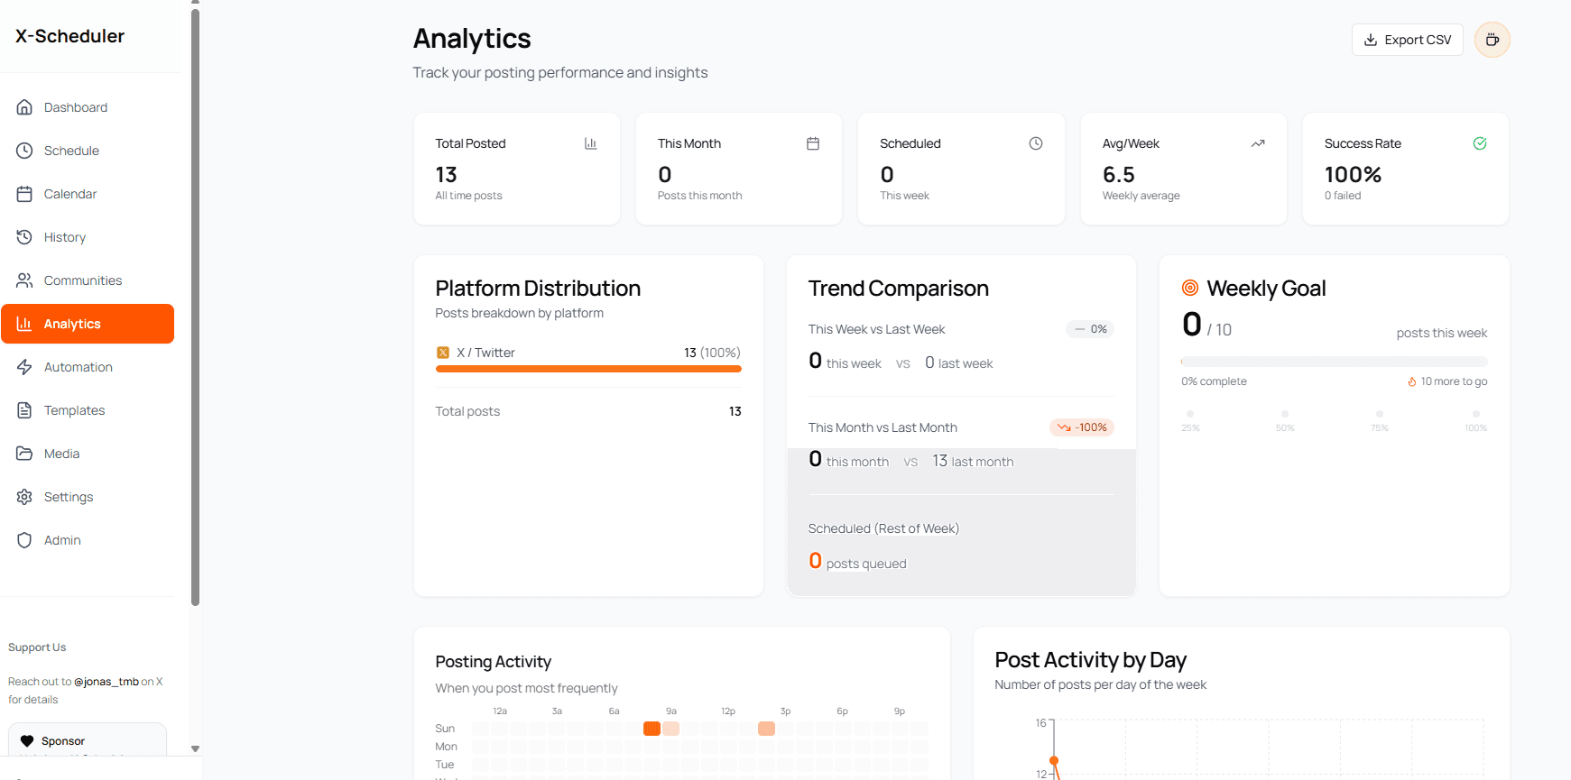This screenshot has height=780, width=1571.
Task: Click the X / Twitter orange progress bar
Action: click(x=588, y=369)
